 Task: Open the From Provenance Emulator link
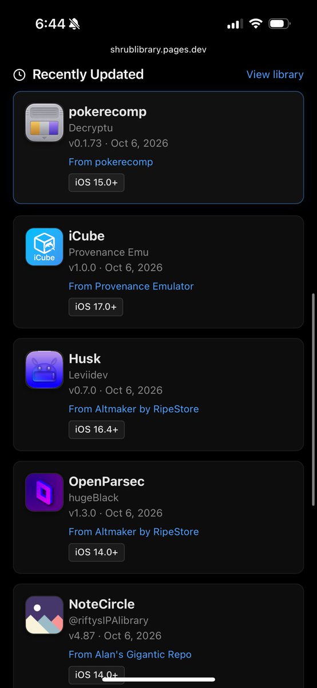131,286
